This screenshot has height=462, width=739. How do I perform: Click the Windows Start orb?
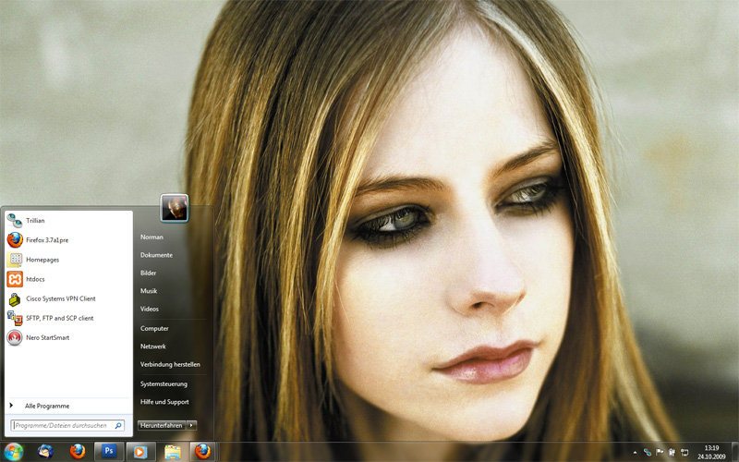pos(13,452)
